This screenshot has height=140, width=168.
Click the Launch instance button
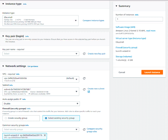pos(152,72)
